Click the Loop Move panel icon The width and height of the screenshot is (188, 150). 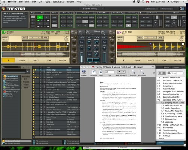point(97,13)
